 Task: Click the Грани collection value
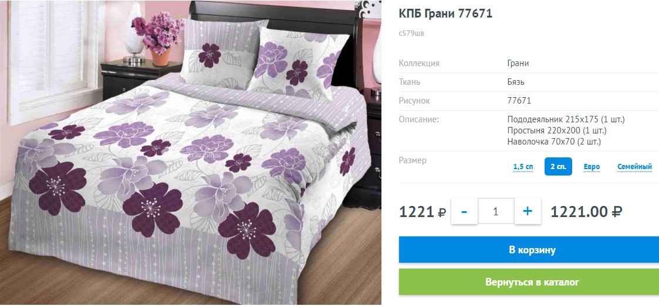click(518, 63)
